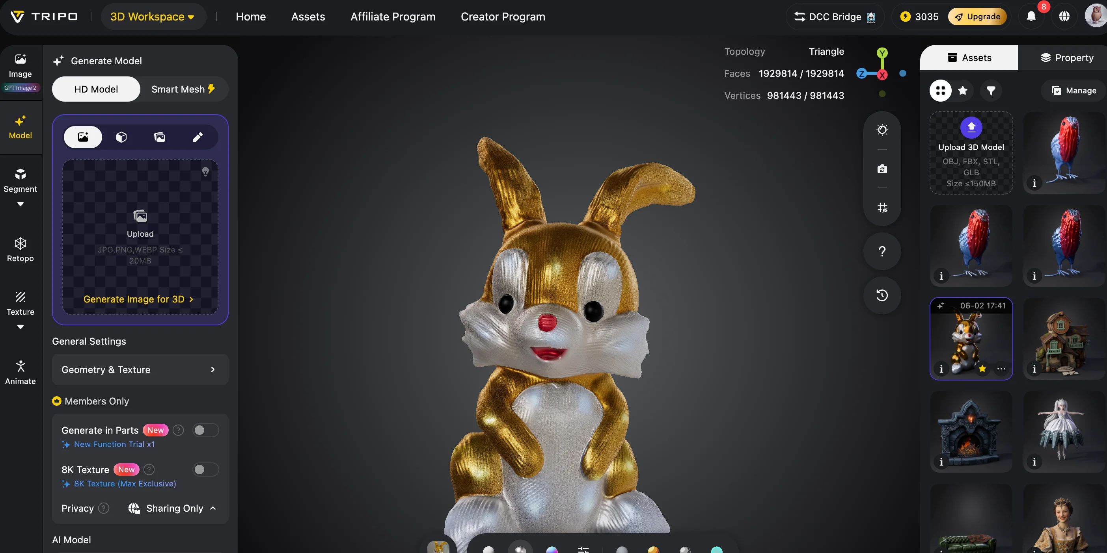Screen dimensions: 1107x553
Task: Open the 3D Workspace dropdown
Action: (x=153, y=17)
